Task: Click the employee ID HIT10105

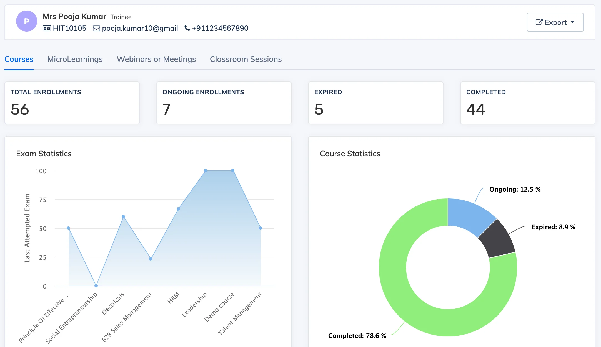Action: (x=70, y=28)
